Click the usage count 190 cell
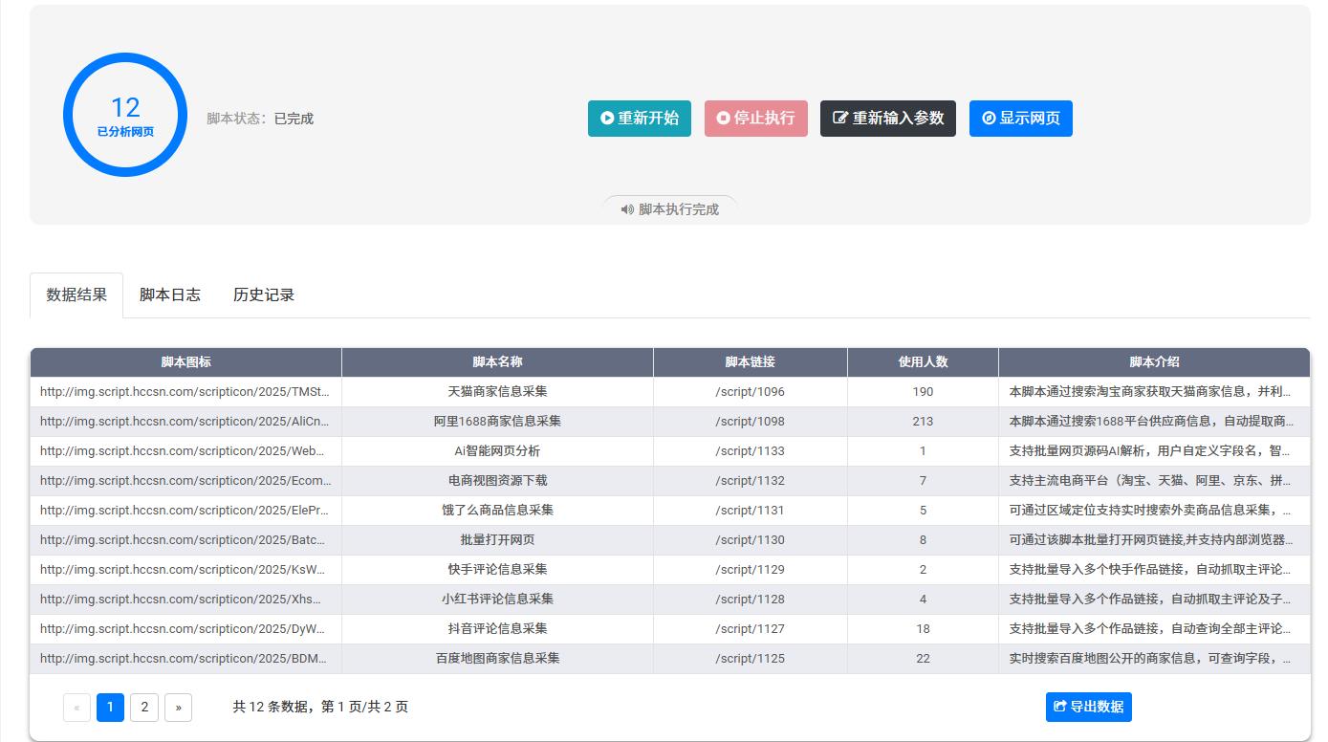 pyautogui.click(x=923, y=392)
